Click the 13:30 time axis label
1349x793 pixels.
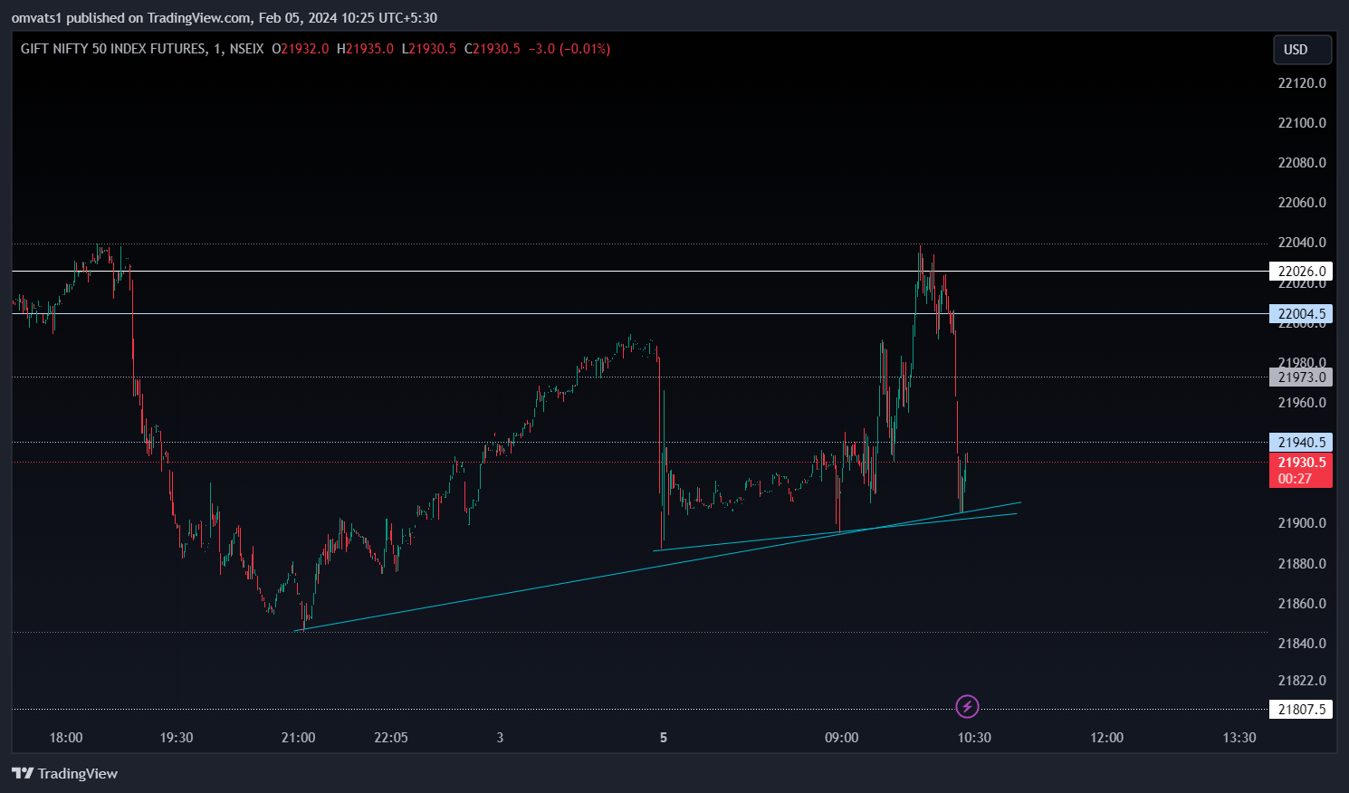(1239, 738)
